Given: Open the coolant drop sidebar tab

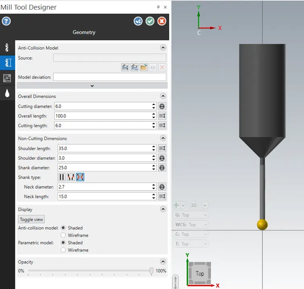Looking at the screenshot, I should pos(7,93).
